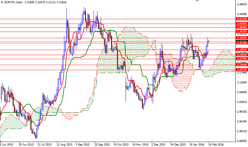
Task: Select the red 3.42240 price level label
Action: coord(241,19)
